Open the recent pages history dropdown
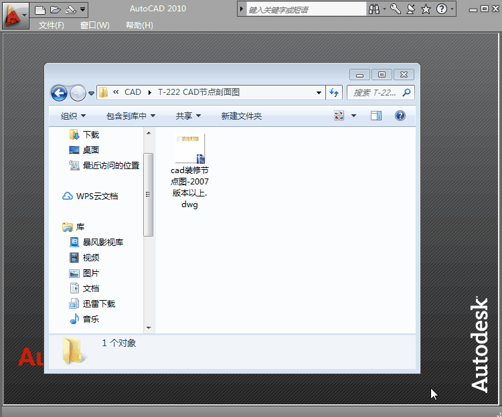 pyautogui.click(x=91, y=94)
